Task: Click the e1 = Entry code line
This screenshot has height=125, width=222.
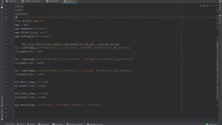Action: coord(32,82)
